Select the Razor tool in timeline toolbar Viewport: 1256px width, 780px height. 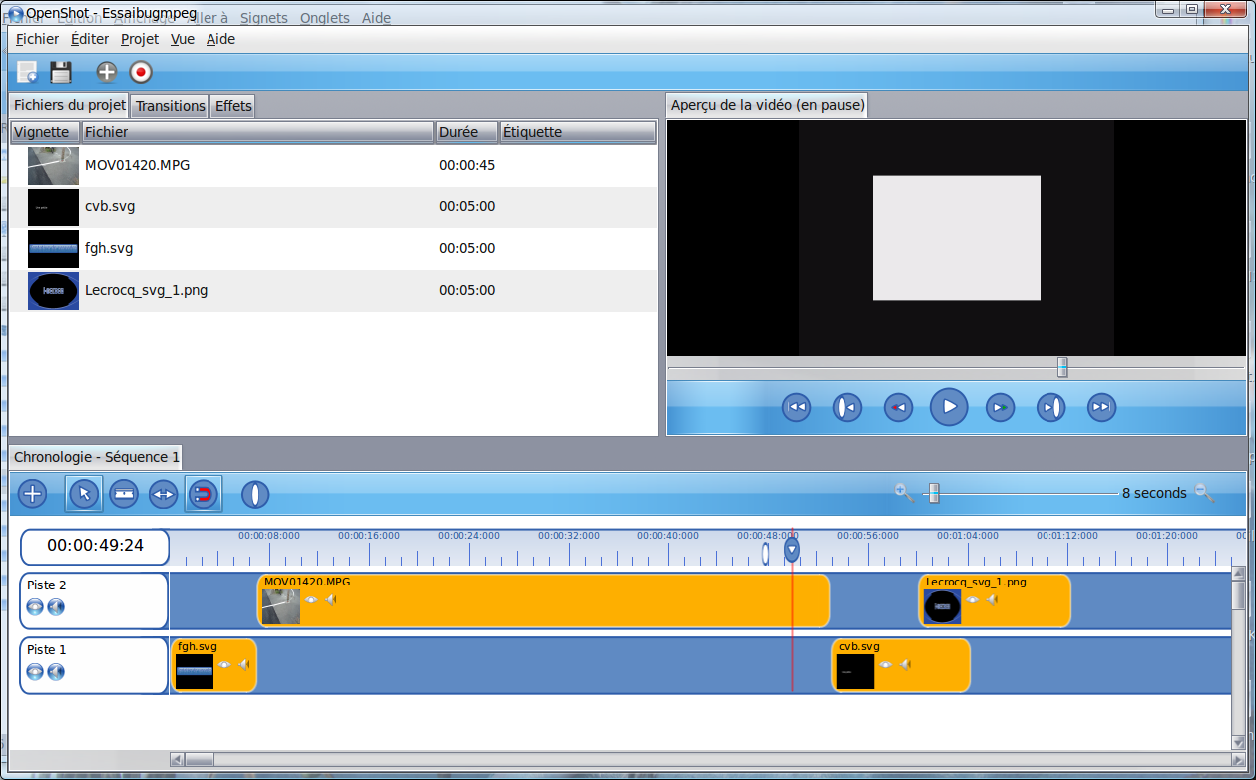pyautogui.click(x=123, y=493)
